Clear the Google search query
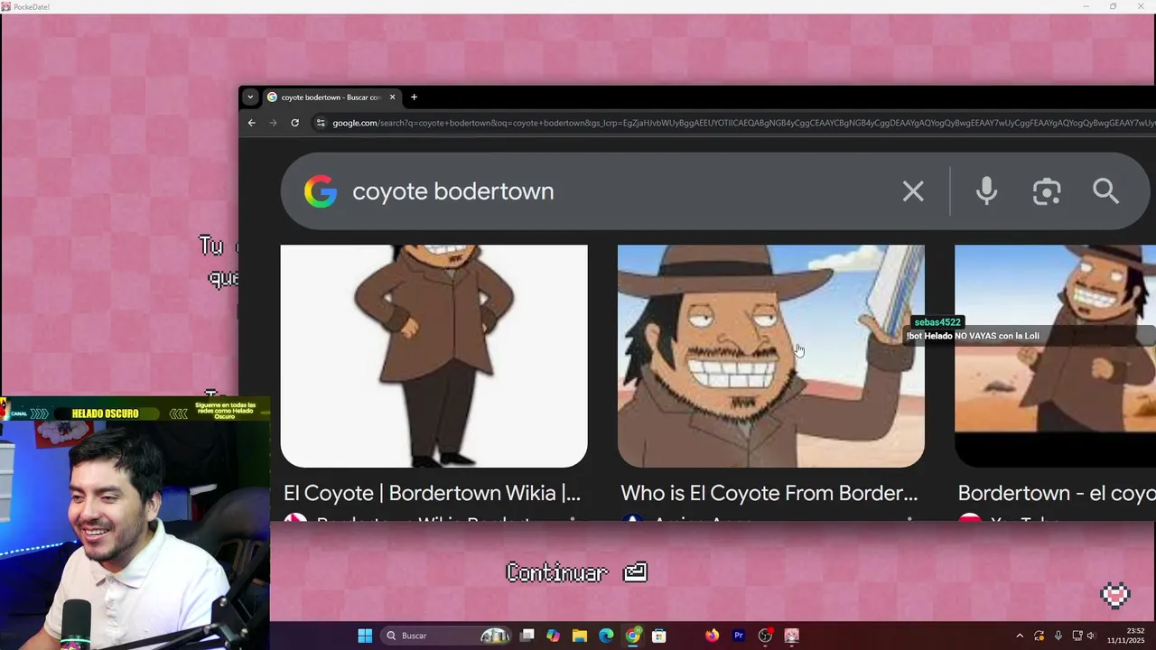This screenshot has width=1156, height=650. [913, 191]
